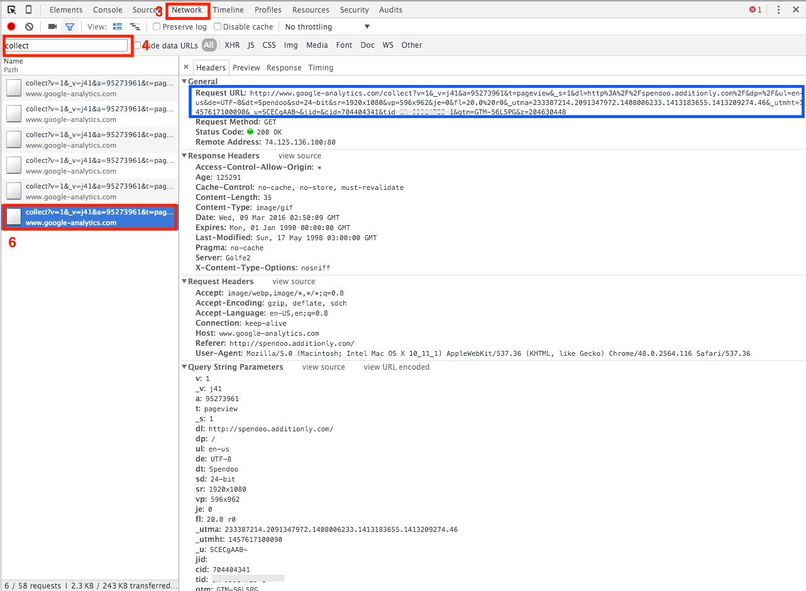
Task: Toggle the Hide data URLs checkbox
Action: 137,45
